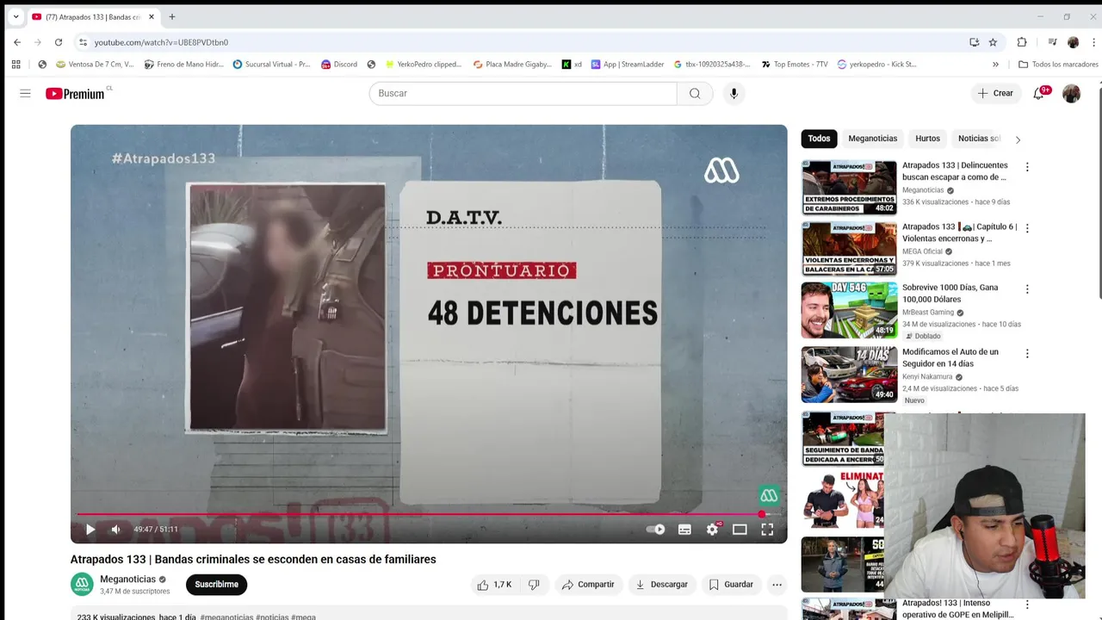Expand hidden bookmarks with chevron
This screenshot has height=620, width=1102.
click(x=995, y=65)
